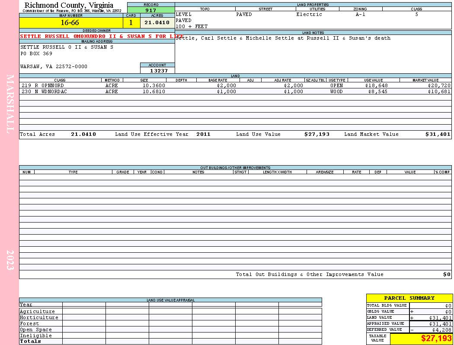Select the 100 + FEET topo entry
Viewport: 454px width, 345px height.
point(192,27)
